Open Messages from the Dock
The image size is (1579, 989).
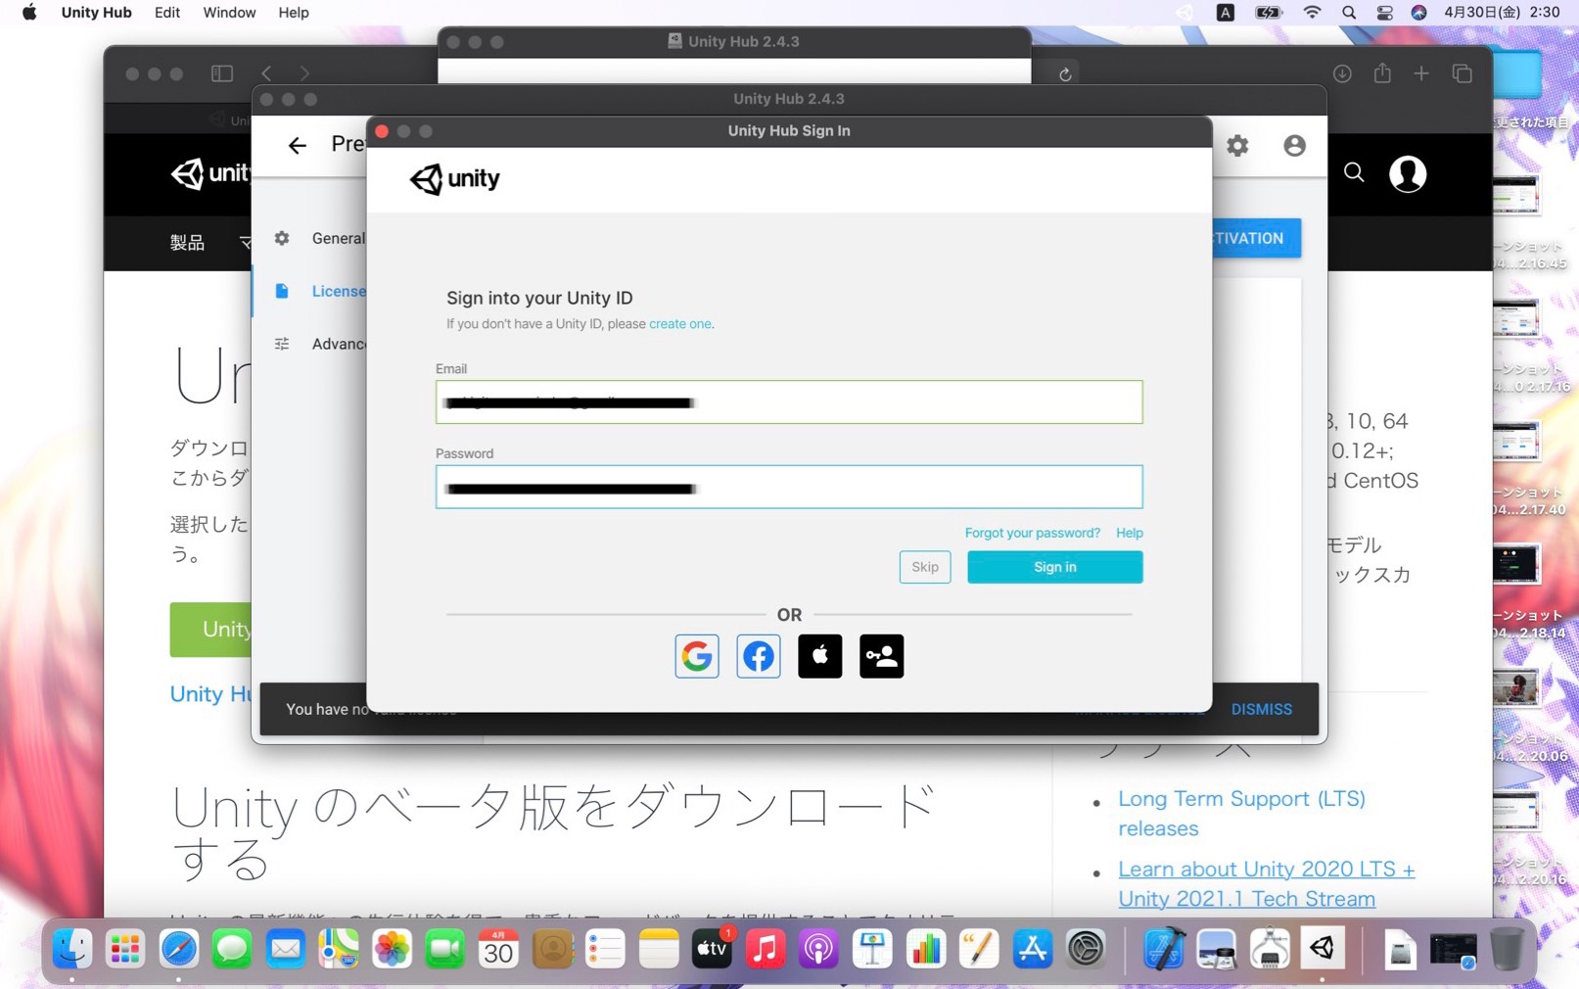pyautogui.click(x=232, y=948)
